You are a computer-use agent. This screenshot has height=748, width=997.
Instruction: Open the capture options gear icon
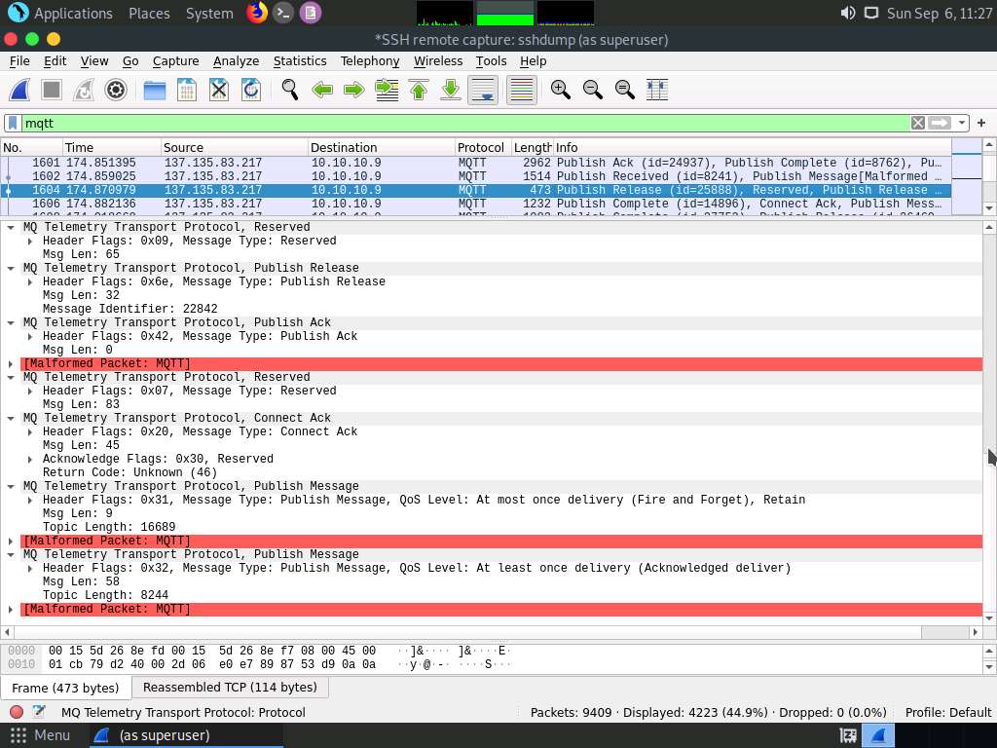(116, 90)
